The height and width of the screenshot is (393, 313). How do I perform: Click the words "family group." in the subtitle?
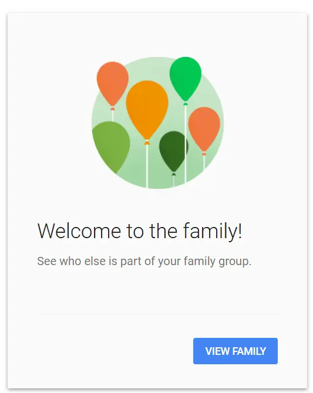pos(217,261)
